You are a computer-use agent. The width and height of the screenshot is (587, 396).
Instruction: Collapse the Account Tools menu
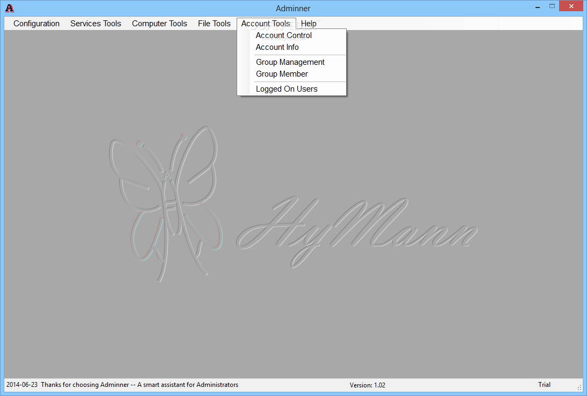(266, 24)
